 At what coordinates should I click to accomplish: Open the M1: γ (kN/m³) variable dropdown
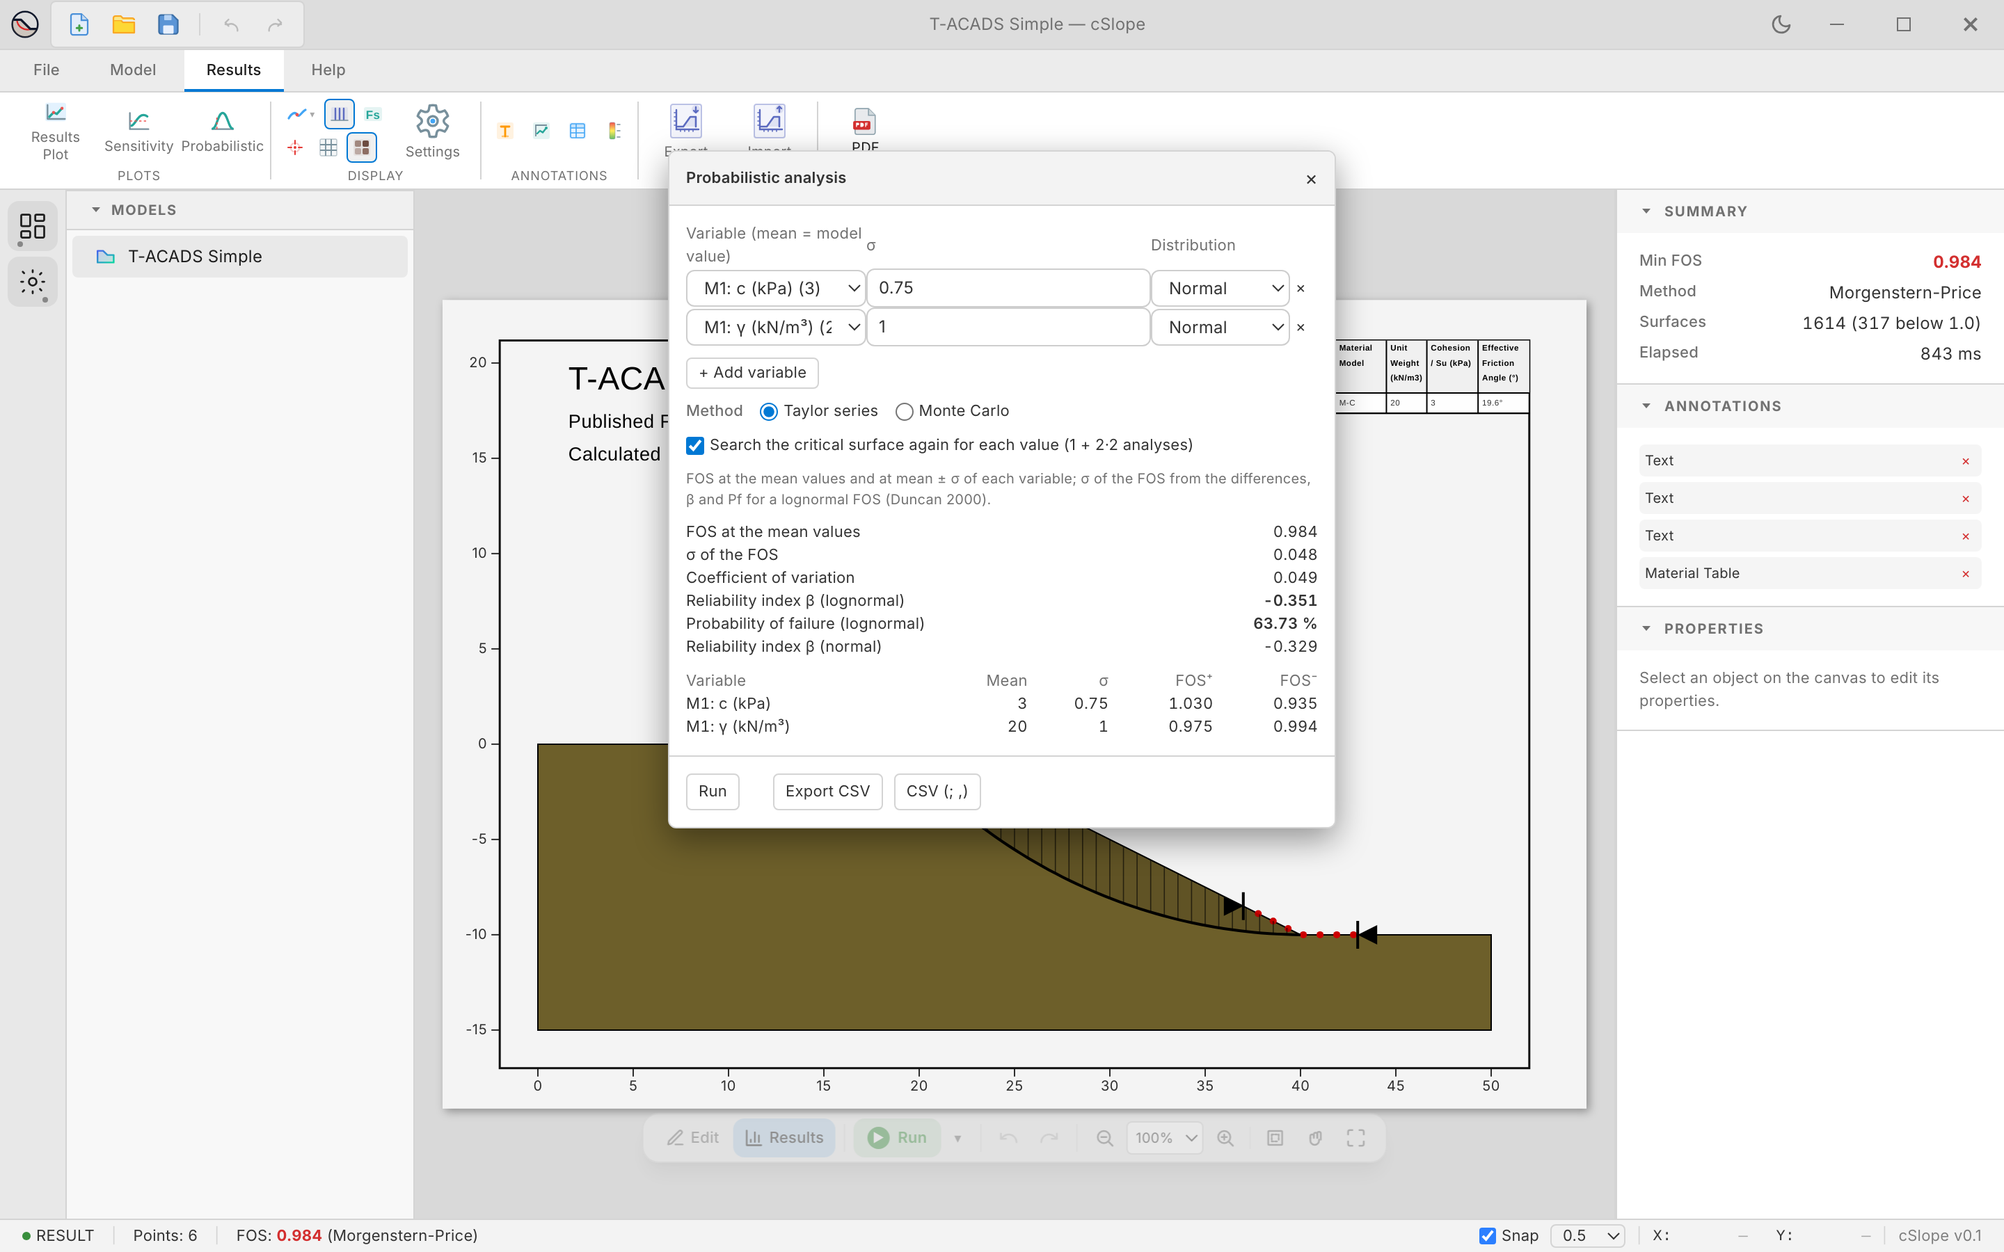click(776, 327)
